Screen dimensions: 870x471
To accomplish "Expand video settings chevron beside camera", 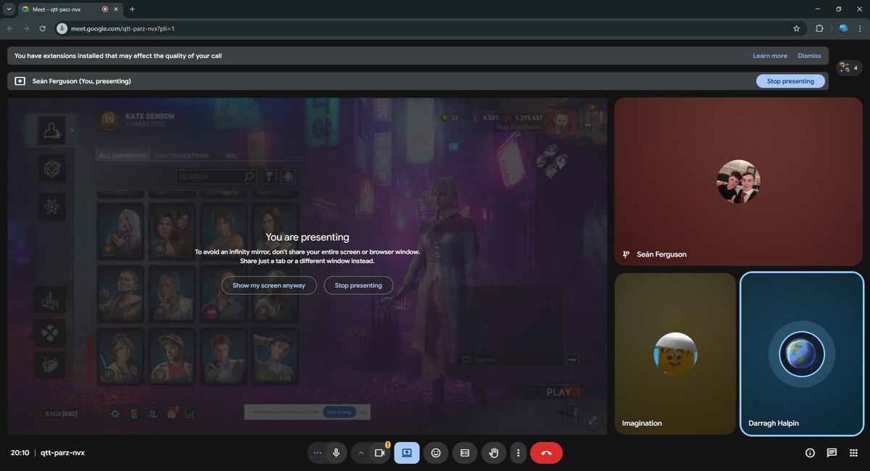I will (x=361, y=453).
